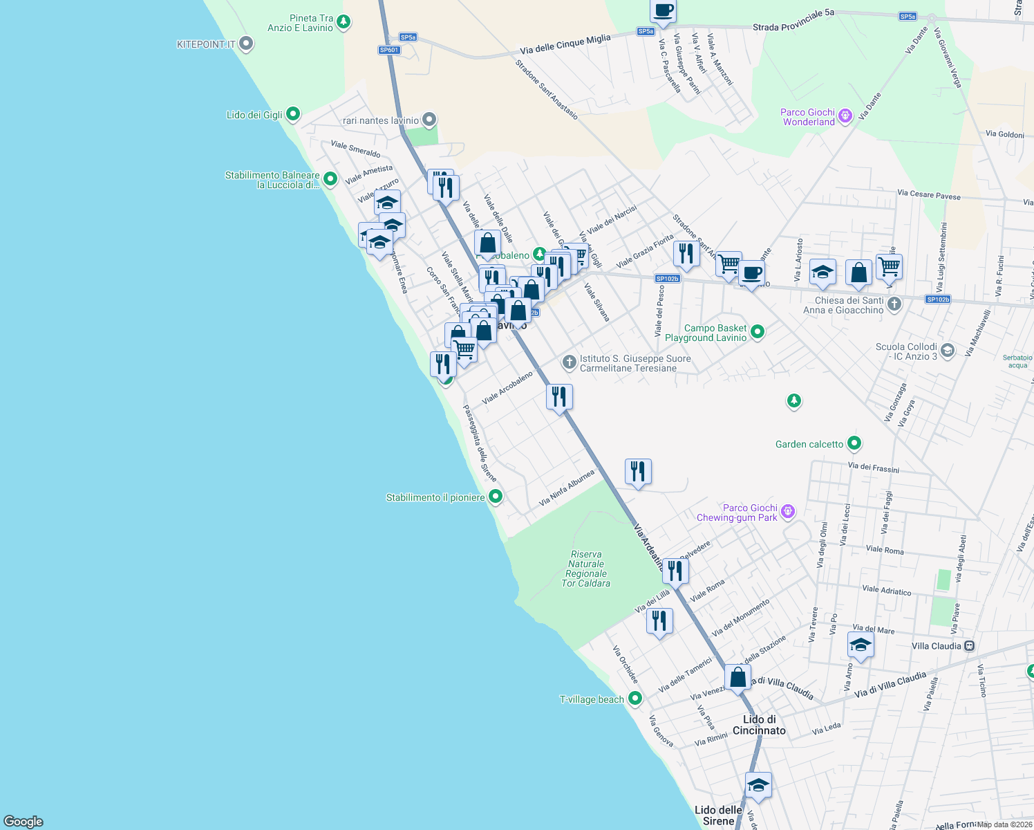Click the shopping bag icon near Lido di Cincinnato
The width and height of the screenshot is (1034, 830).
pos(737,676)
